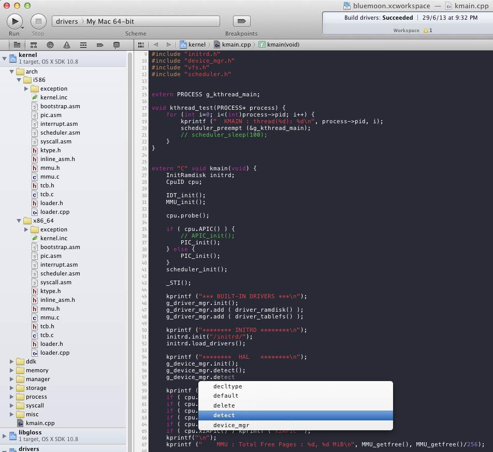Expand the syscall folder
The height and width of the screenshot is (452, 493).
pos(11,405)
